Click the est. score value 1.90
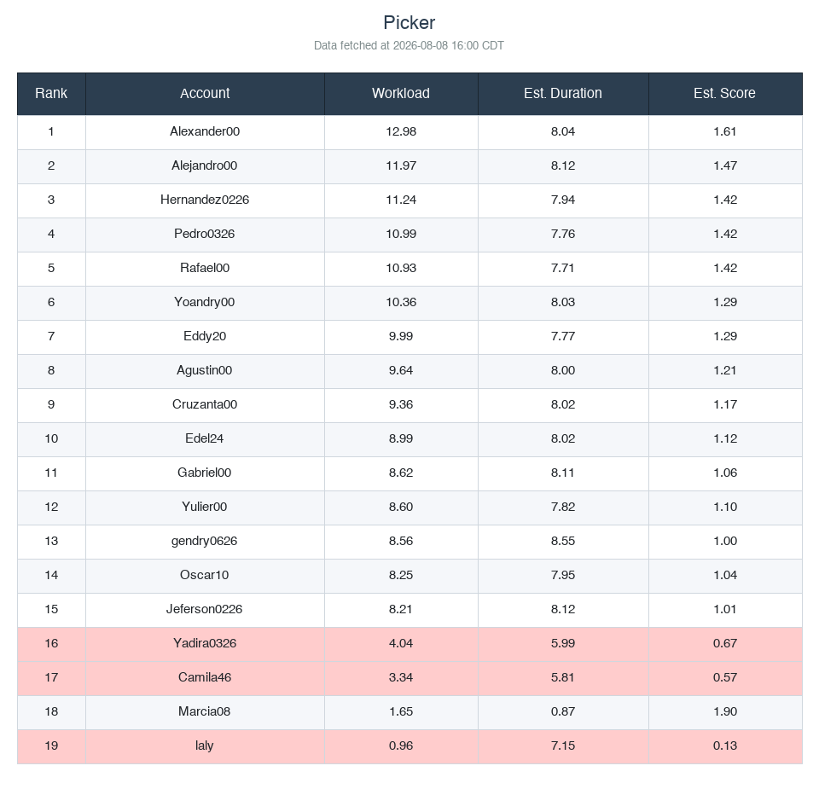The height and width of the screenshot is (789, 819). tap(725, 711)
